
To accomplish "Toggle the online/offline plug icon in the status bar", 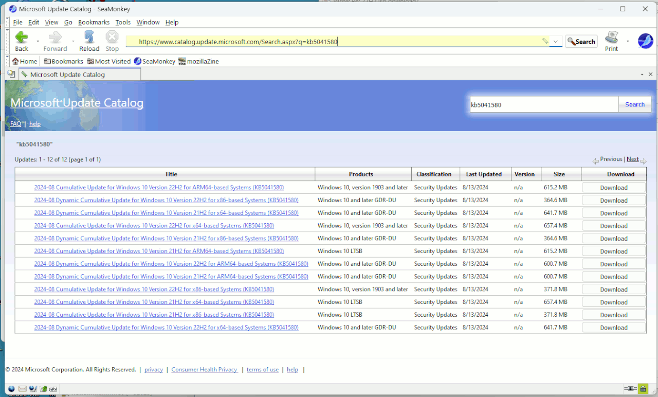I will click(x=630, y=388).
